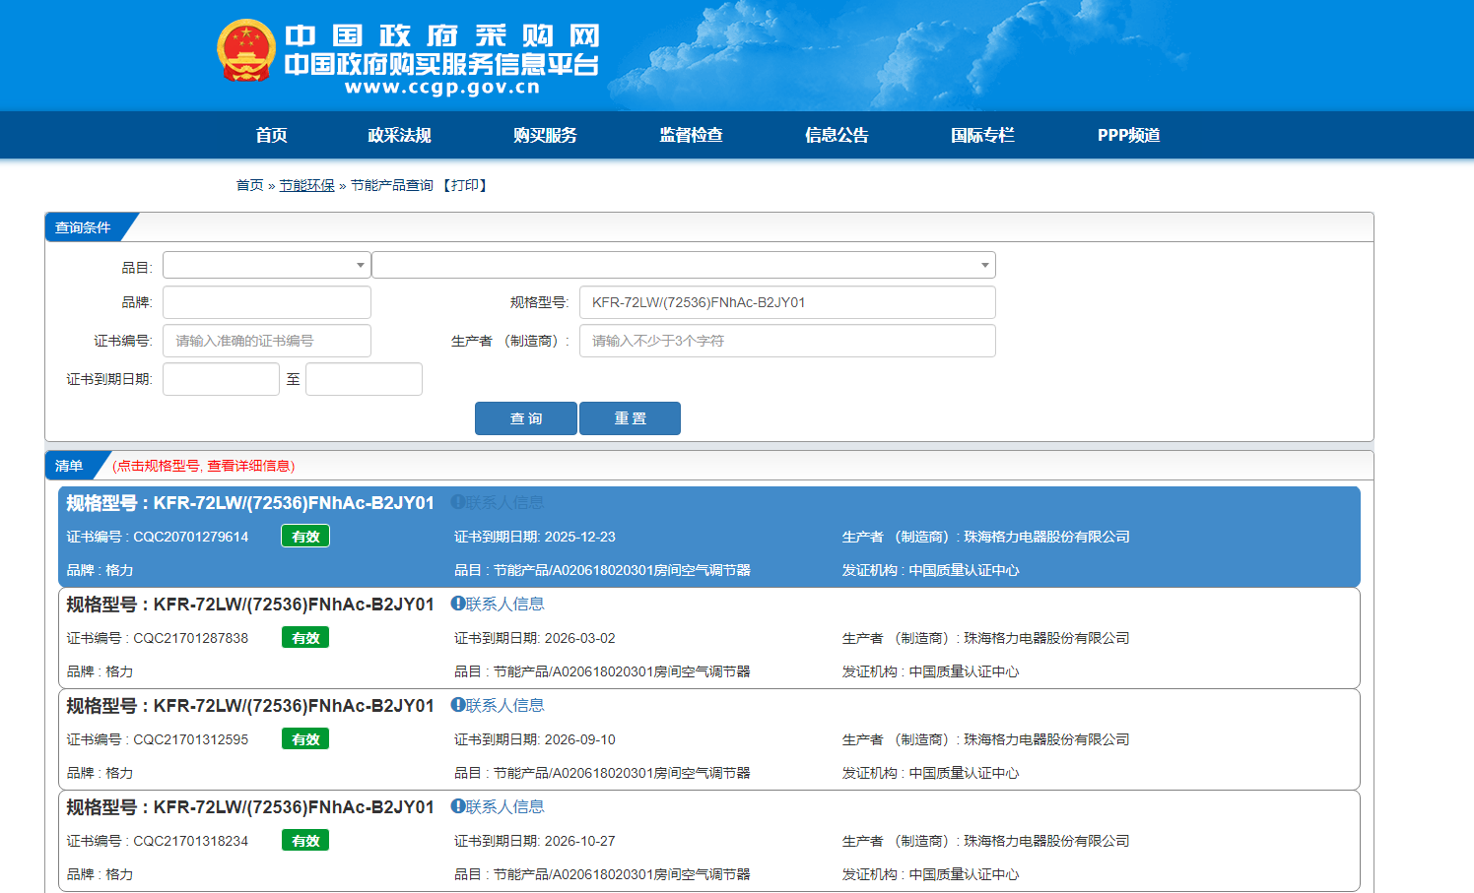Click 首页 breadcrumb link
This screenshot has width=1474, height=893.
click(x=249, y=185)
